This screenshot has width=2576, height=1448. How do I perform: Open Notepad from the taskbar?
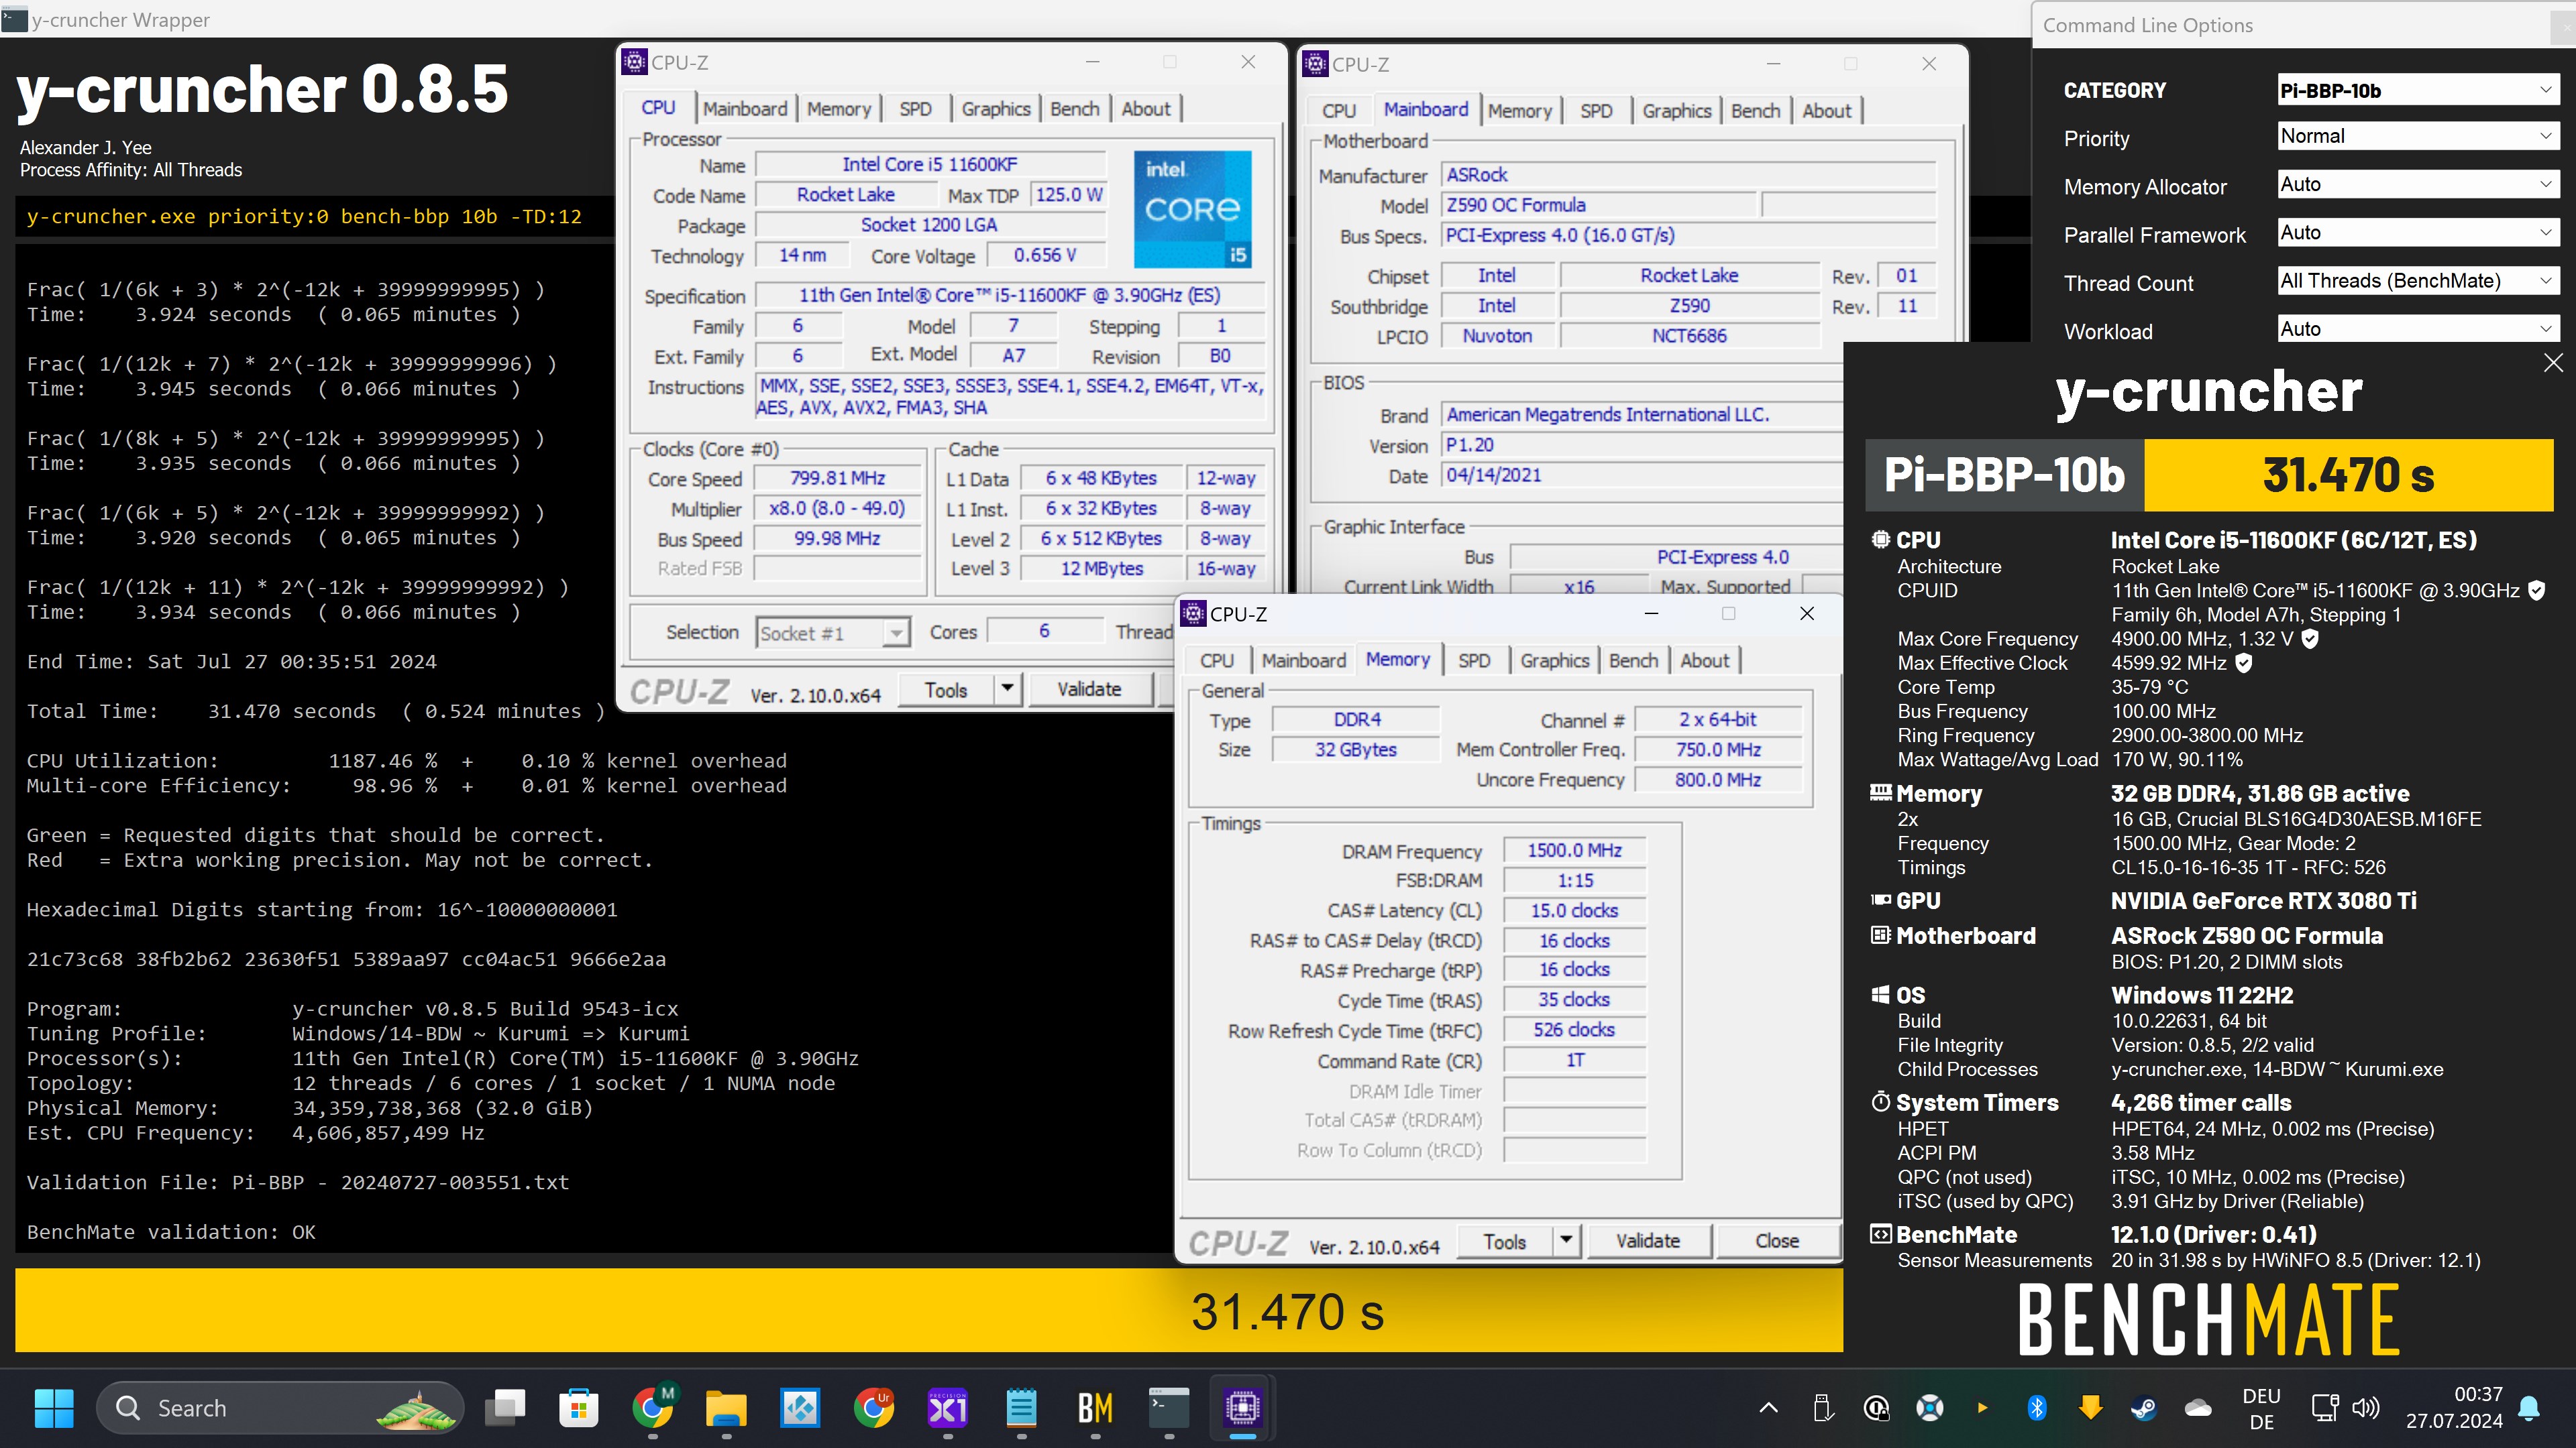coord(1021,1408)
